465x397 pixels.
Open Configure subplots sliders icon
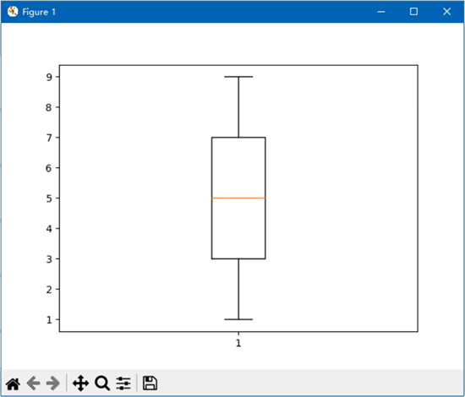tap(123, 383)
